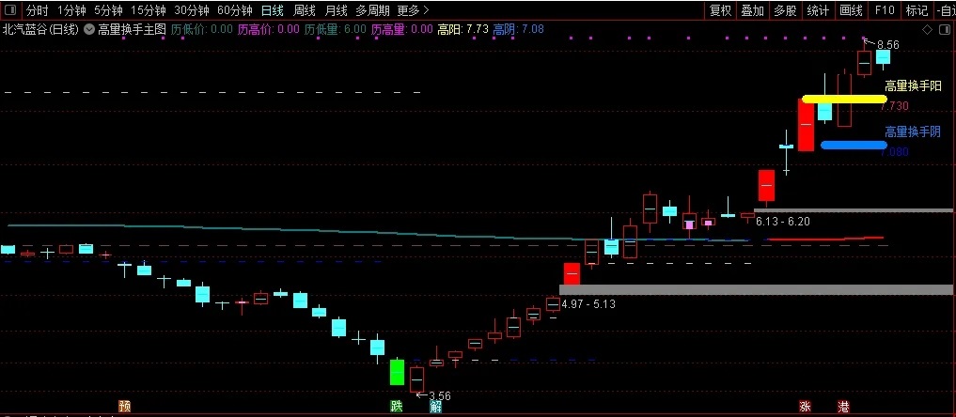Open the 复权 price adjustment menu
956x417 pixels.
click(x=720, y=10)
